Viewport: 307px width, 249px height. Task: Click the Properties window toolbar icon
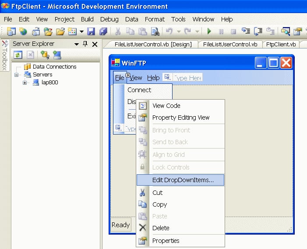[x=298, y=31]
